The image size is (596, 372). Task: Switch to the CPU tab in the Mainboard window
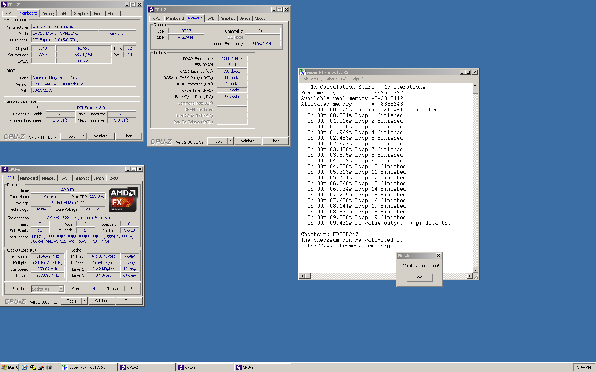coord(10,13)
